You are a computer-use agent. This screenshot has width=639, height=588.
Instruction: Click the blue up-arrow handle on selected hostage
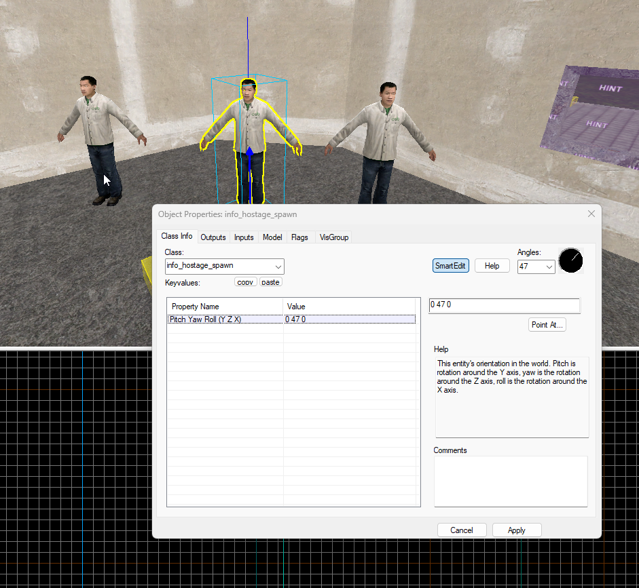tap(250, 152)
